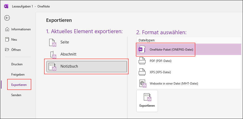
Task: Click the Neu notebook icon
Action: pos(7,40)
